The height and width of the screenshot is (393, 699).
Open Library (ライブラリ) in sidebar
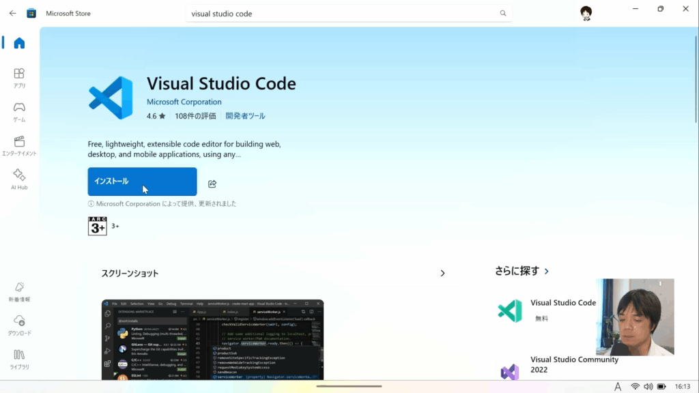(x=19, y=359)
